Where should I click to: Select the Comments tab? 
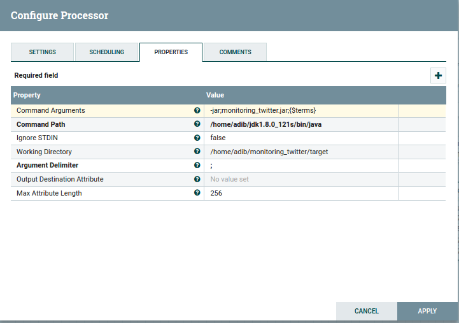click(x=235, y=52)
